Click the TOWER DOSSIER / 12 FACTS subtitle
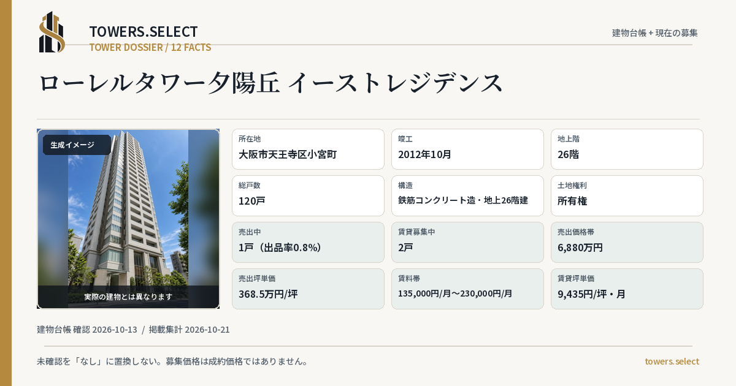736x386 pixels. pos(150,47)
